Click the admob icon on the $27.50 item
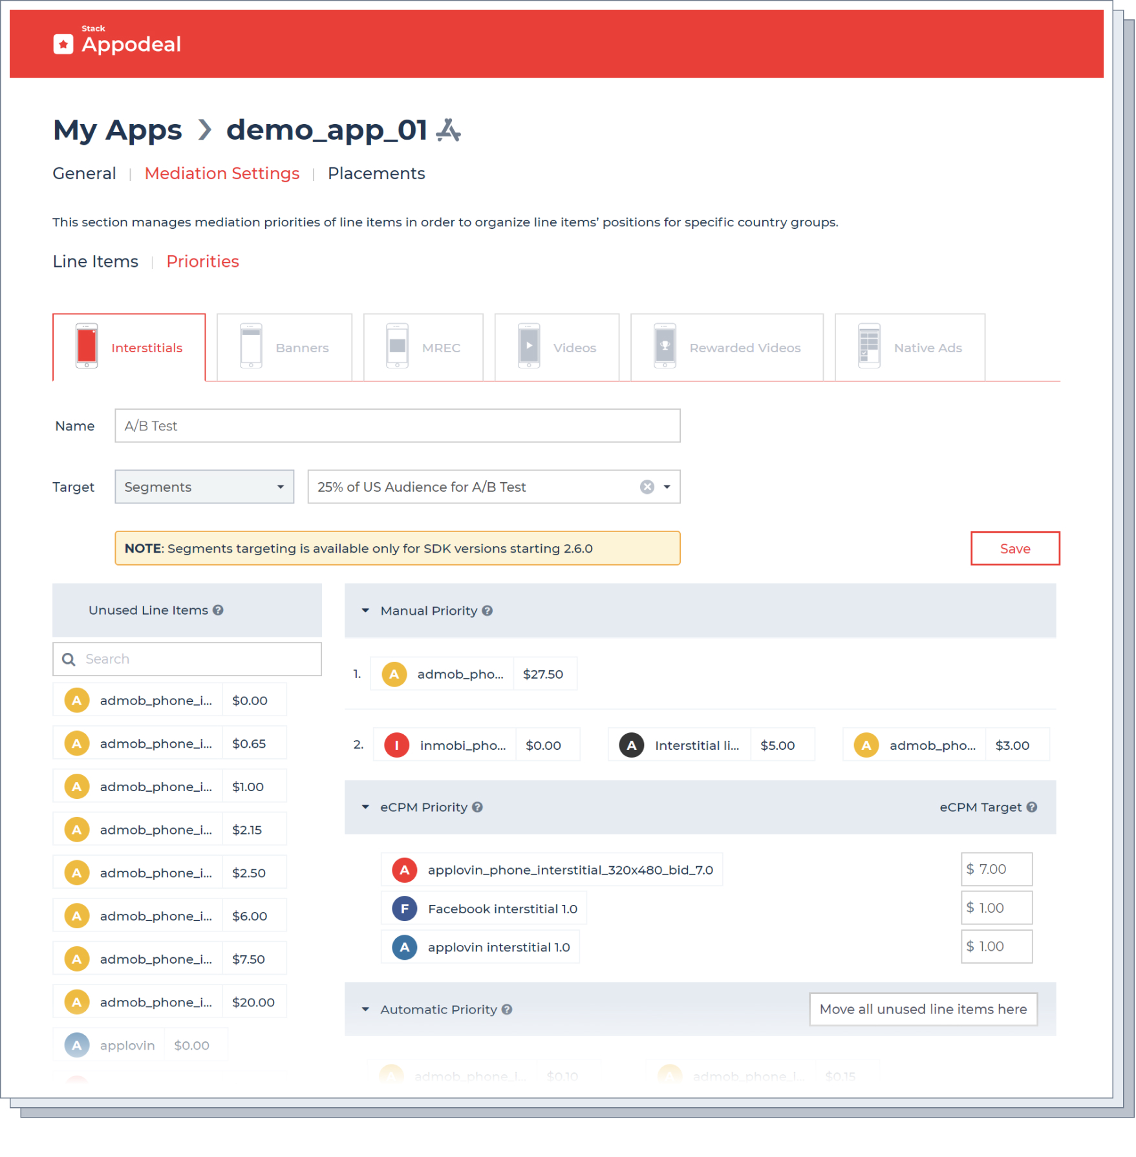Viewport: 1136px width, 1157px height. point(394,674)
